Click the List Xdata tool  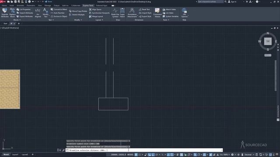pos(168,13)
